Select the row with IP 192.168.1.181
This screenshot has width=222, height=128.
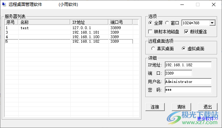point(69,32)
